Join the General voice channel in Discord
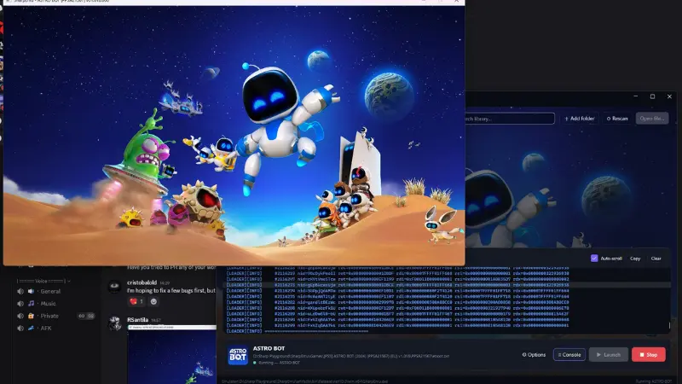682x384 pixels. (50, 291)
